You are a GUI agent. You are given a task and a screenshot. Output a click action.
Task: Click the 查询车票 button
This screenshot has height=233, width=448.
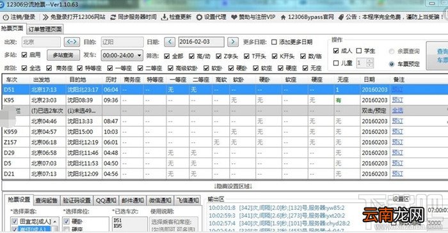click(x=437, y=56)
